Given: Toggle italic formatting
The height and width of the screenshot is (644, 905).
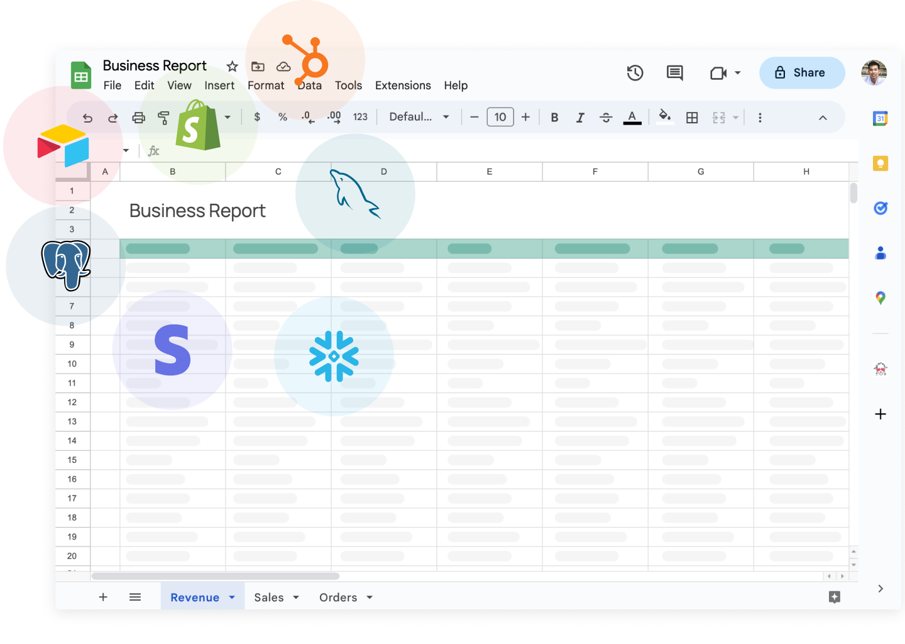Looking at the screenshot, I should (580, 118).
